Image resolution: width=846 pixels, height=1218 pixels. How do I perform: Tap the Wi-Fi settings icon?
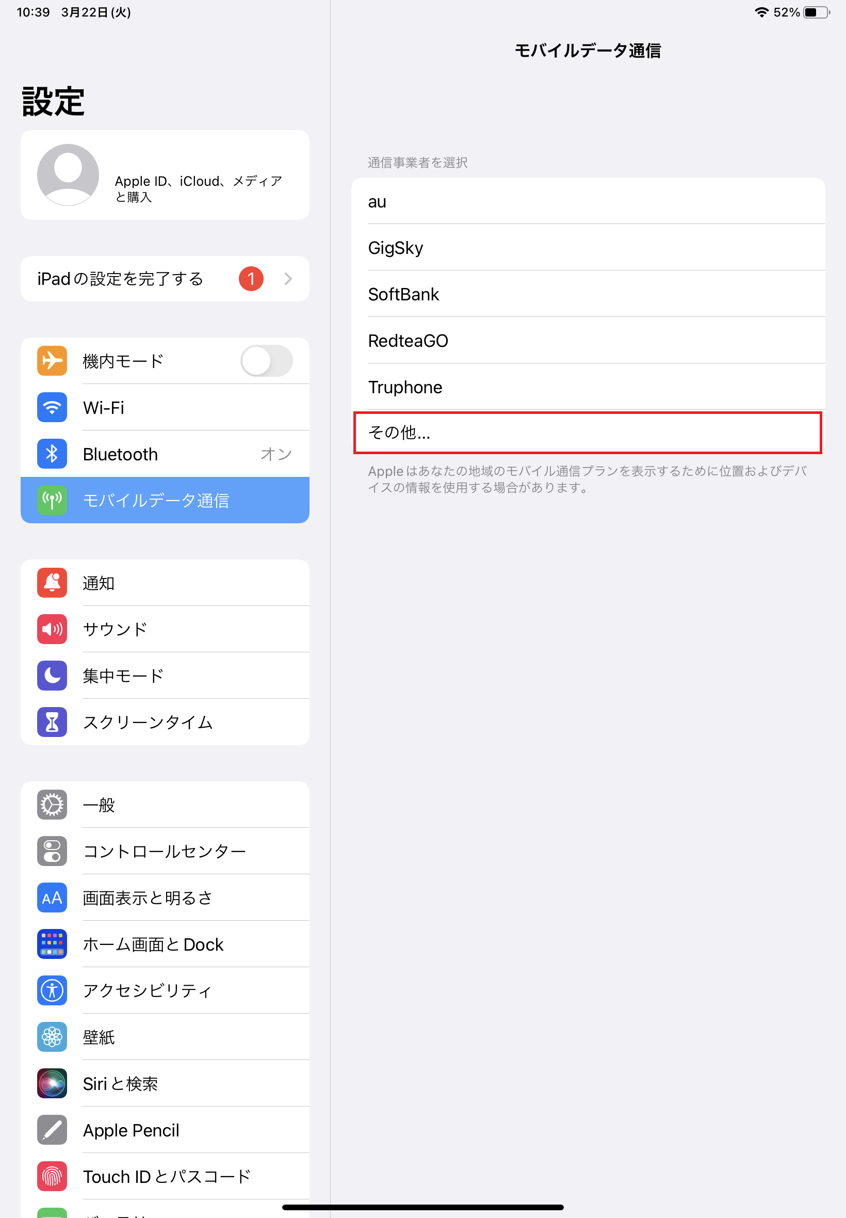pos(52,407)
